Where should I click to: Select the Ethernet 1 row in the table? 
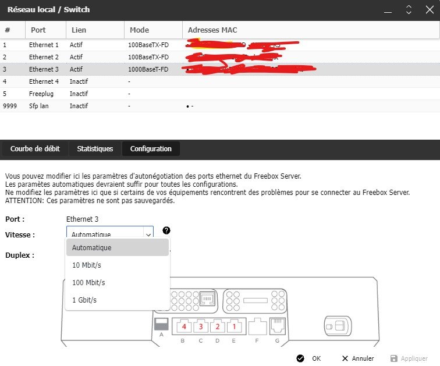coord(44,44)
